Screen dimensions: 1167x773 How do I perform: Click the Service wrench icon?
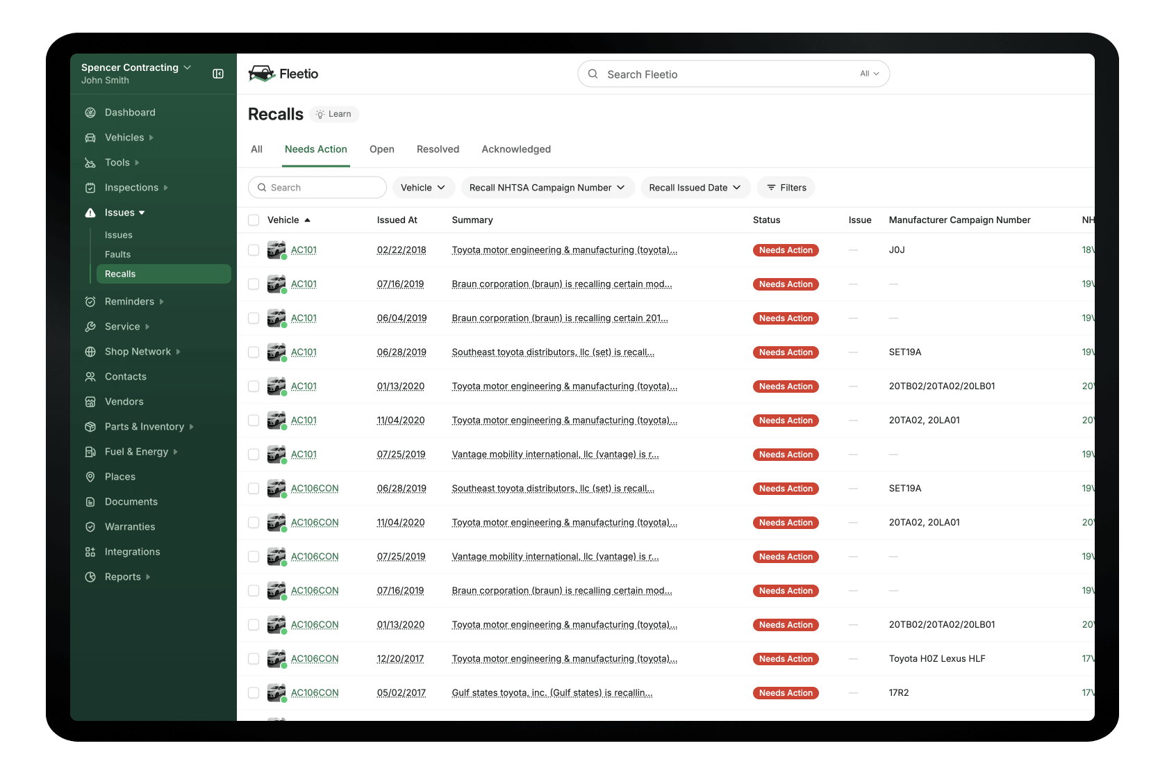click(x=90, y=327)
